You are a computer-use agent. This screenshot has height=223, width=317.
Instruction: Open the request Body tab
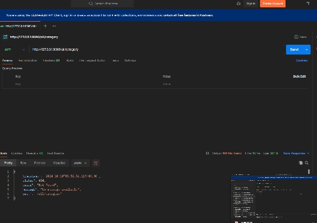pos(70,60)
